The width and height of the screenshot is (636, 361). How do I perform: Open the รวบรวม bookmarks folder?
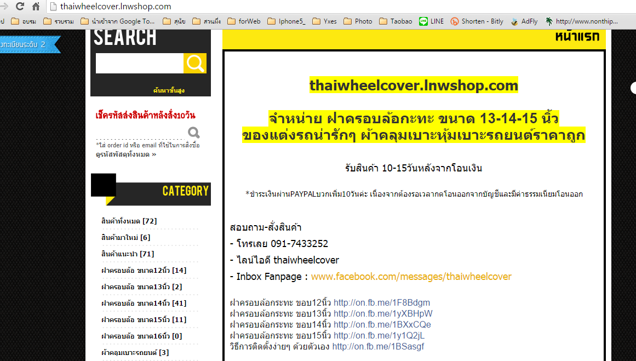[59, 21]
